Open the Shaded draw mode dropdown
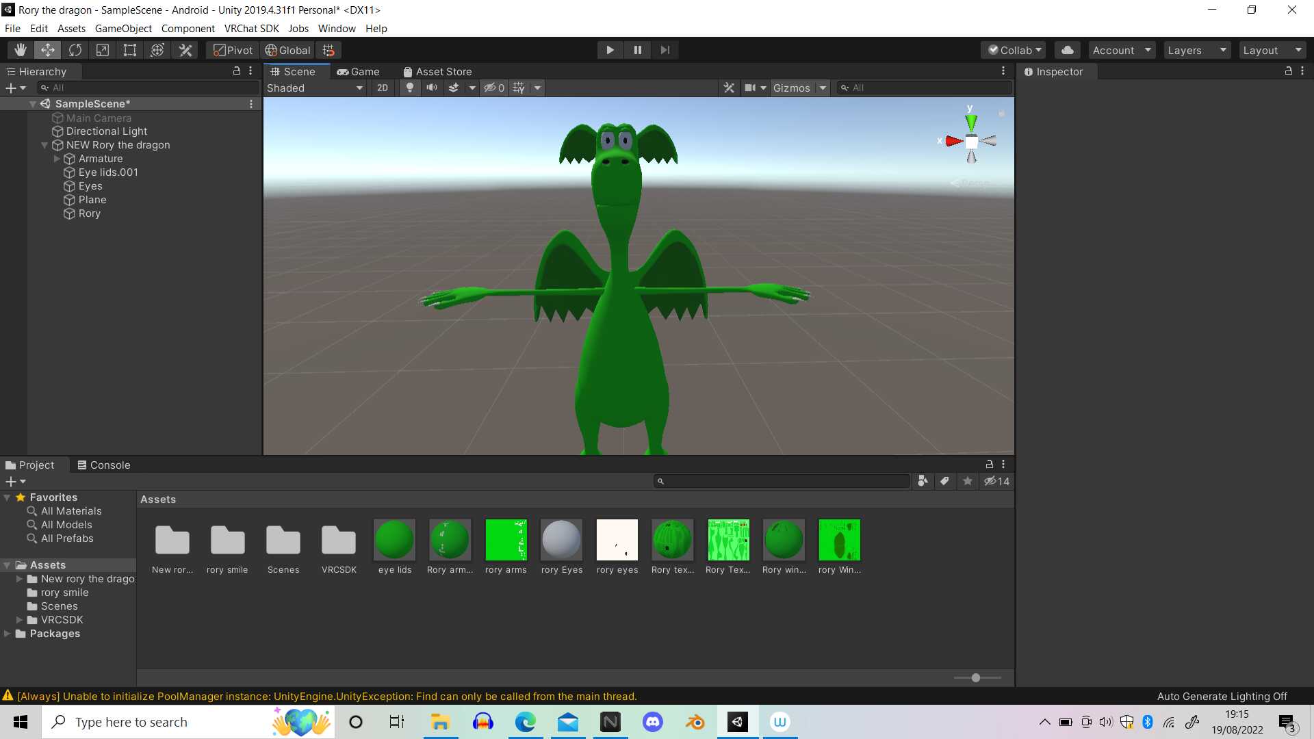The image size is (1314, 739). (x=315, y=88)
